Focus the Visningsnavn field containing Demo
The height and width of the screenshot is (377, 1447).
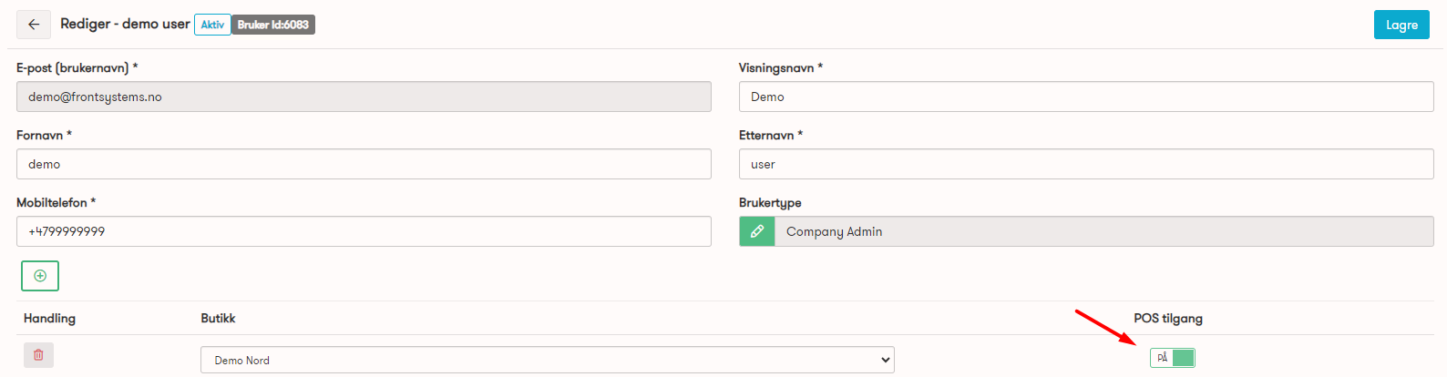1086,97
